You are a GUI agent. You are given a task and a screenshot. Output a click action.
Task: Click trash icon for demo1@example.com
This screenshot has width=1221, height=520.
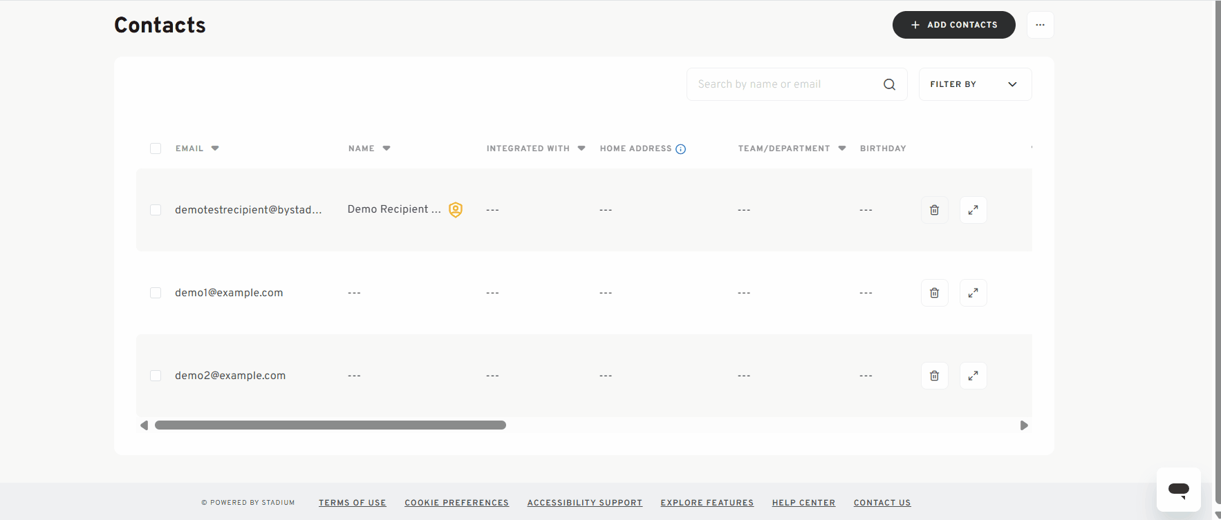pos(934,293)
